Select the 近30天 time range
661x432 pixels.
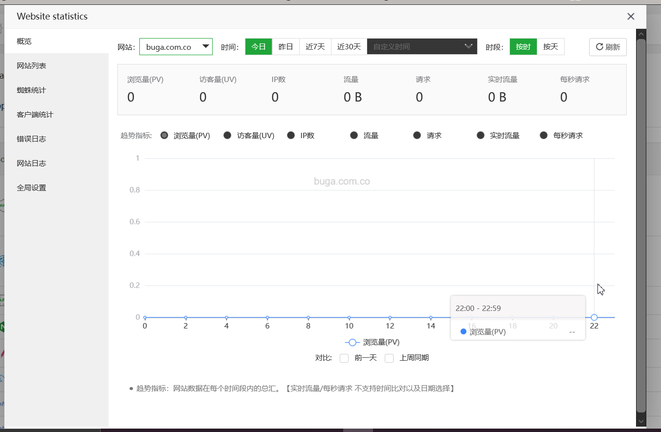pos(349,47)
